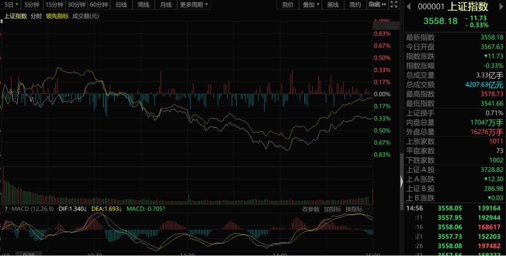
Task: Expand the 更多周期 more periods dropdown
Action: pos(193,5)
